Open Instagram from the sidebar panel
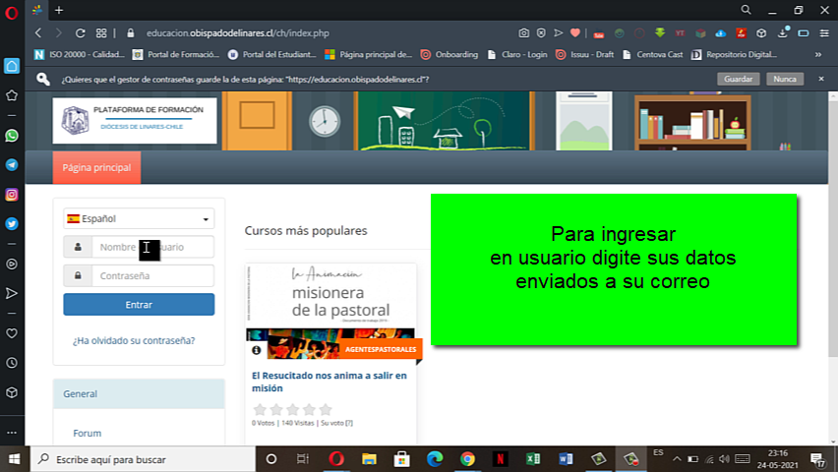This screenshot has height=472, width=838. (x=12, y=195)
